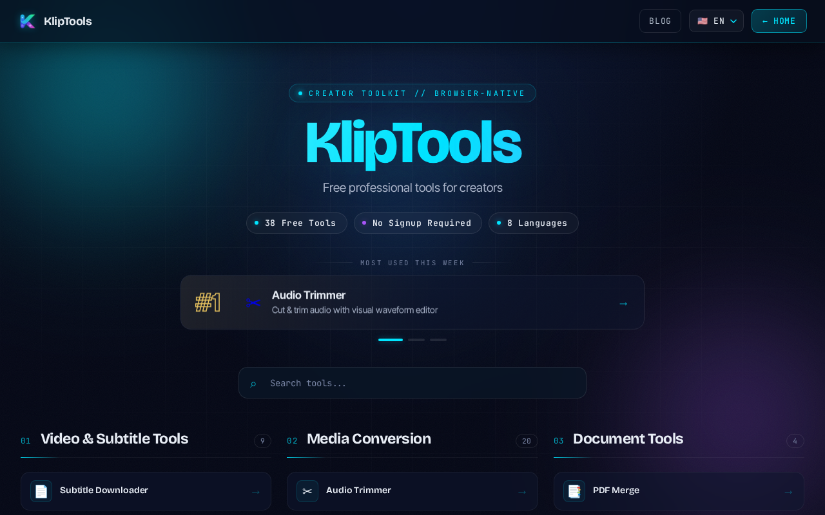Click the tagline Free professional tools for creators
This screenshot has width=825, height=515.
click(x=412, y=188)
